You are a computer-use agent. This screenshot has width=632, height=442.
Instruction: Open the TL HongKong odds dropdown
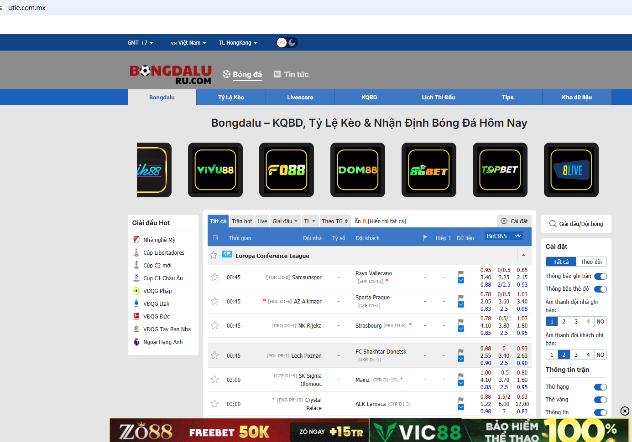point(238,43)
